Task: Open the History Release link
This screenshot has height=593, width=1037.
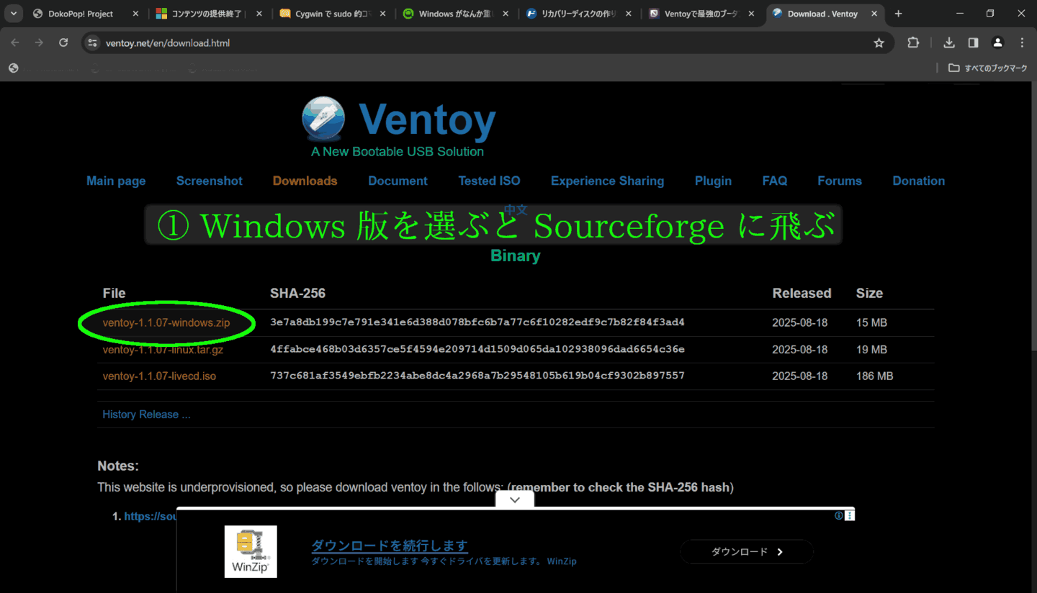Action: pyautogui.click(x=146, y=415)
